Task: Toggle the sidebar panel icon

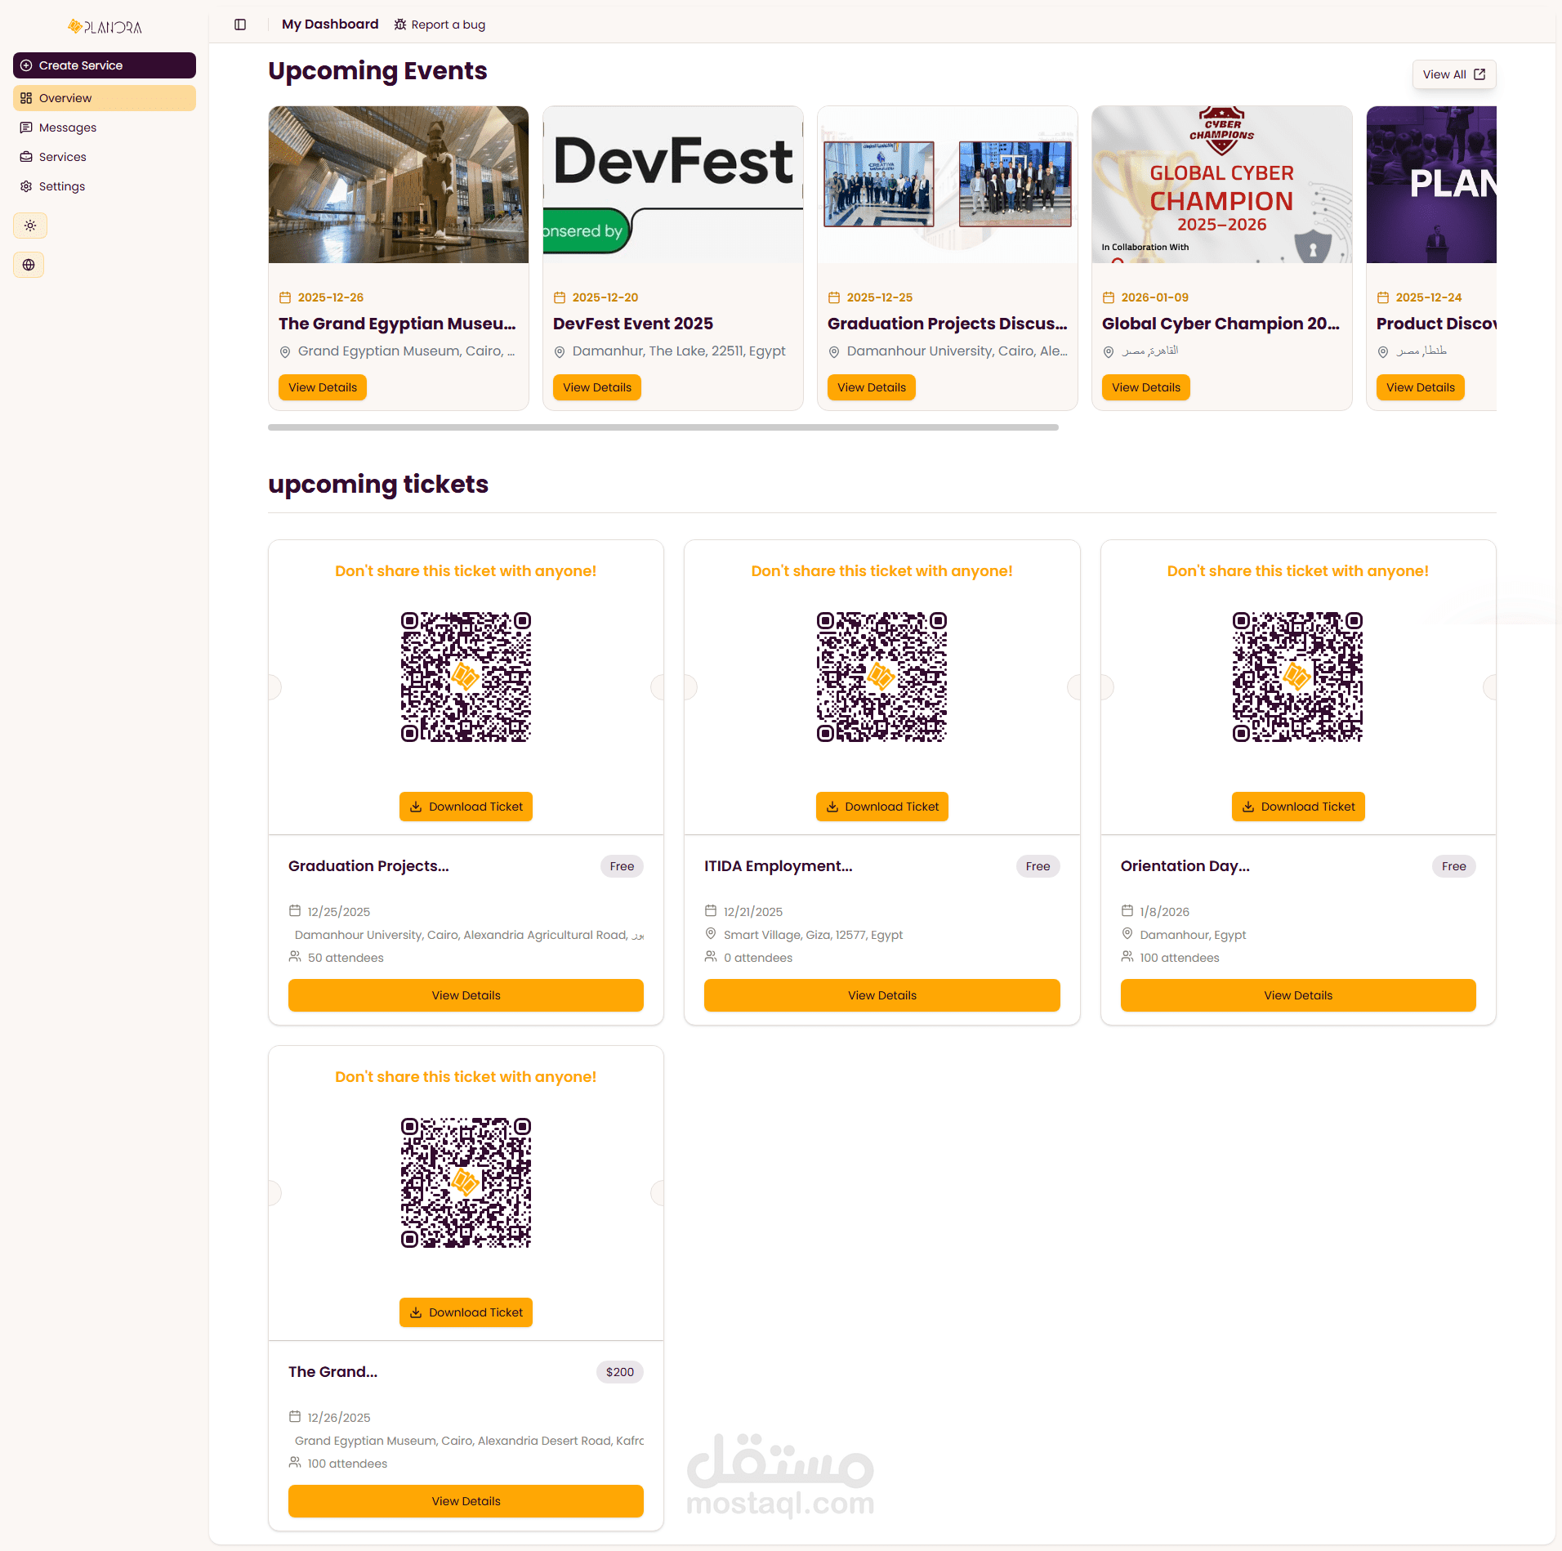Action: 240,25
